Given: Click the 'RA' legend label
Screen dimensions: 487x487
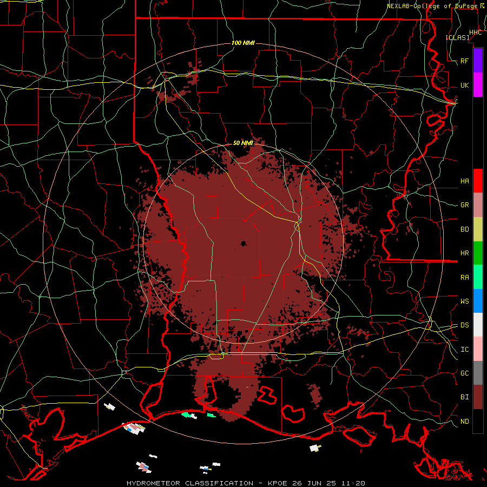Looking at the screenshot, I should 465,278.
